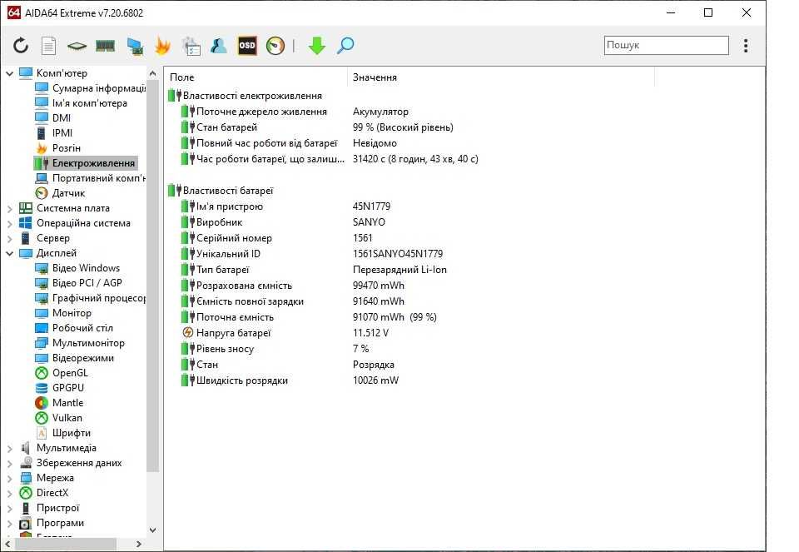
Task: Open the Датчик sensor item
Action: click(60, 193)
